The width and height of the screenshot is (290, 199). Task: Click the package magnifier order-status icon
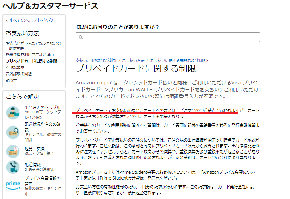tap(13, 132)
